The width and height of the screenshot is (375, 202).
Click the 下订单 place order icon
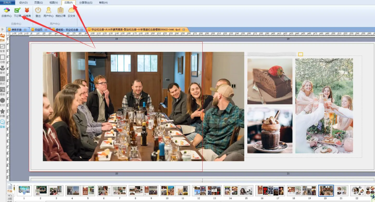pos(17,12)
